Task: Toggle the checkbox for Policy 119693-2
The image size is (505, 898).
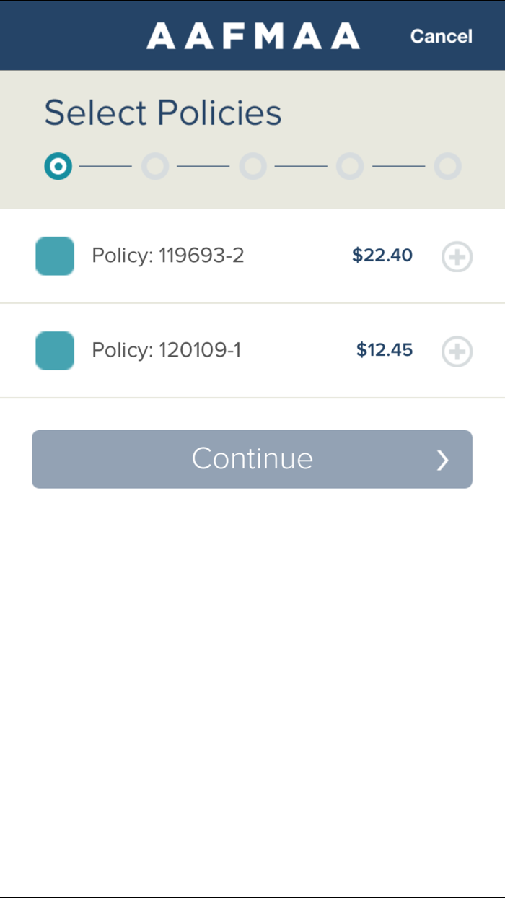Action: click(x=55, y=256)
